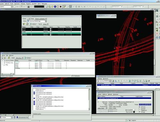Click the last tools icon in references toolbar
The image size is (160, 122).
click(149, 81)
